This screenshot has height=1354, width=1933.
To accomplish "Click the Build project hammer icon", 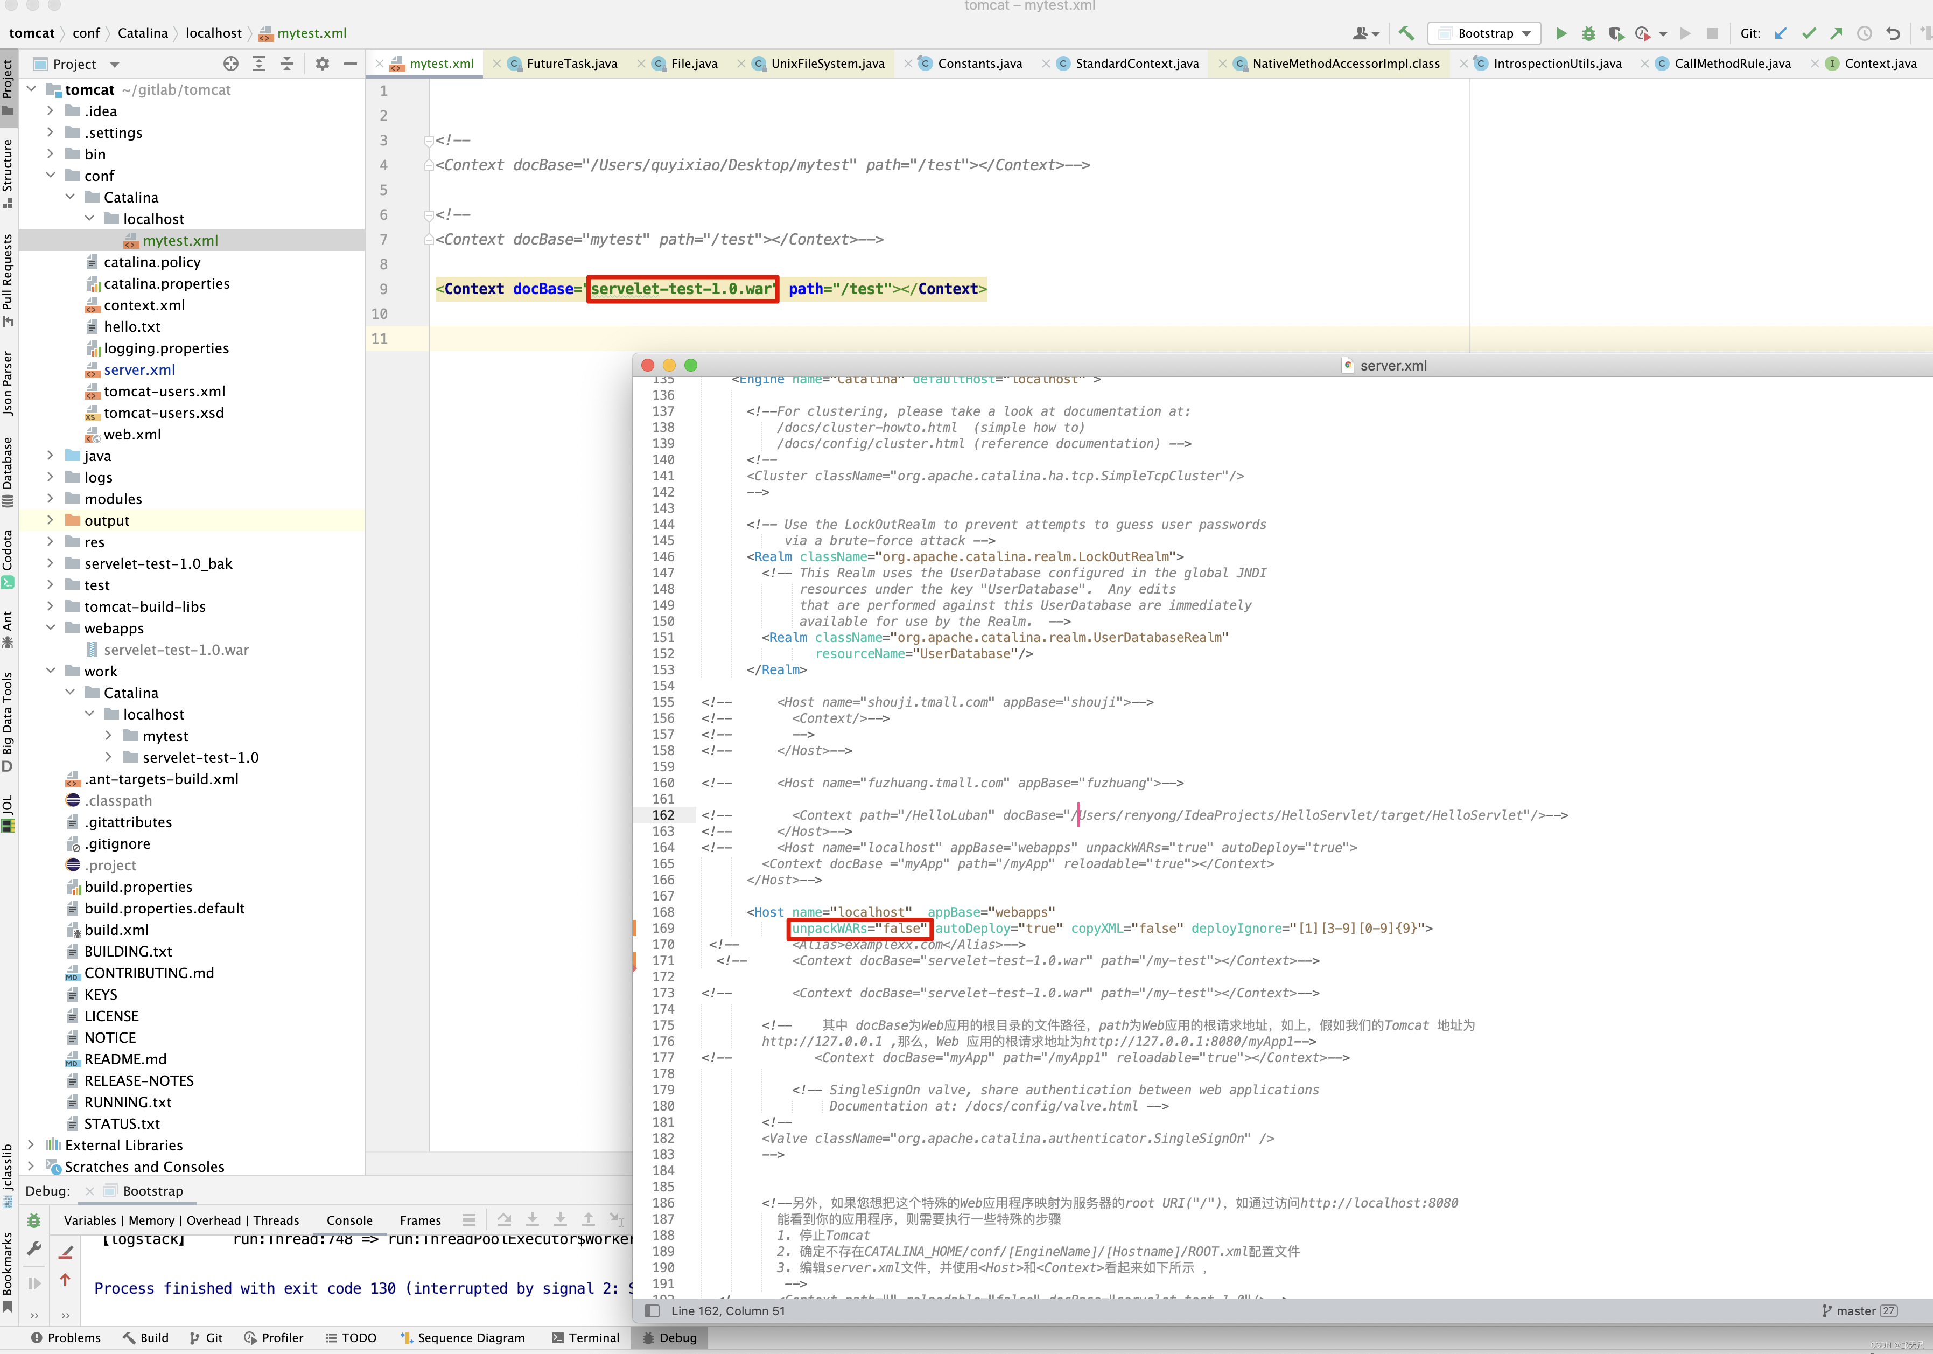I will pyautogui.click(x=1406, y=34).
